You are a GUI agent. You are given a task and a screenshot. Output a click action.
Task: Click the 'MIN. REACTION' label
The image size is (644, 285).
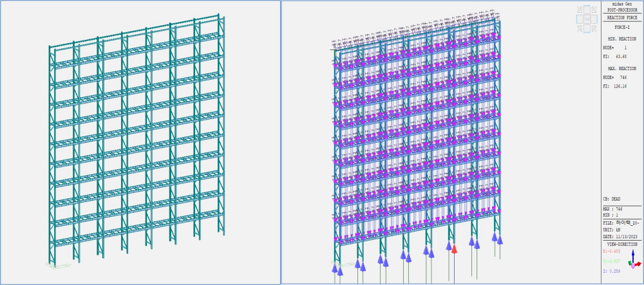pos(622,39)
